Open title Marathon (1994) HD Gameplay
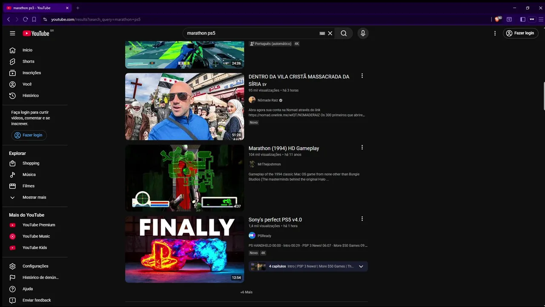This screenshot has width=545, height=307. coord(284,148)
